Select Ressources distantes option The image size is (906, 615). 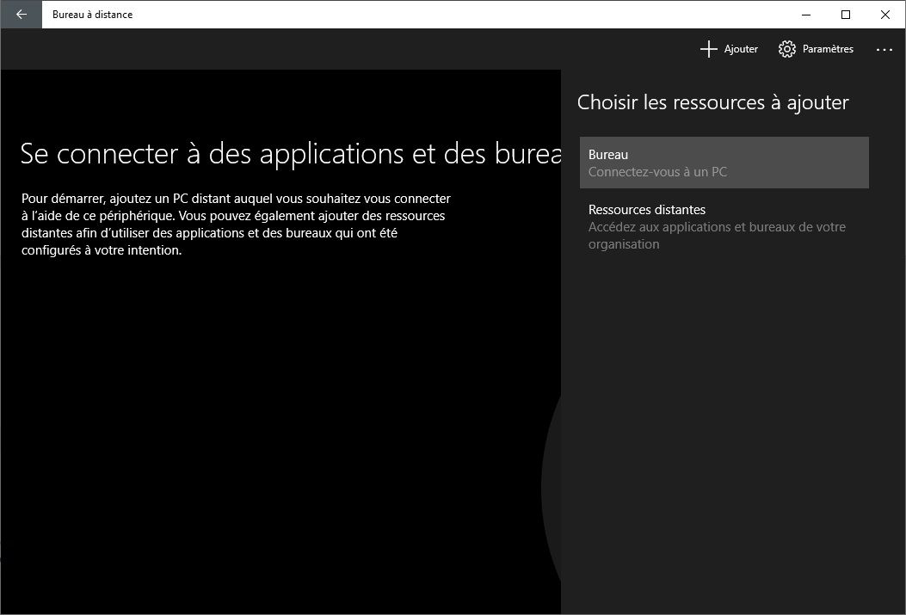click(724, 226)
